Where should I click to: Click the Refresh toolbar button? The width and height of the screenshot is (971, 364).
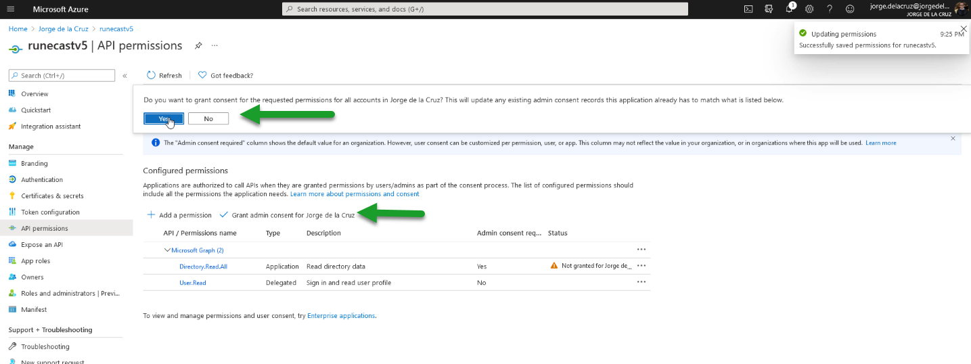click(164, 75)
